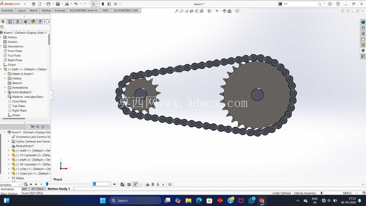Open the Animation Wizard icon

point(129,184)
